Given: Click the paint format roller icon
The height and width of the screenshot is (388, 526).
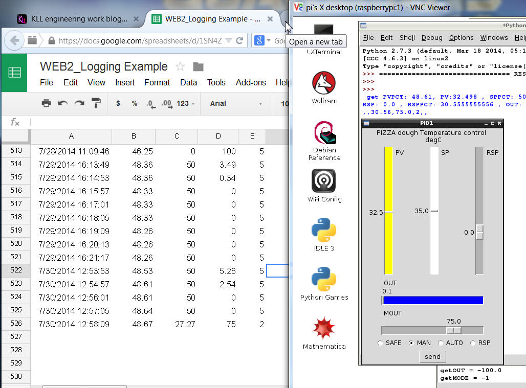Looking at the screenshot, I should pos(96,103).
